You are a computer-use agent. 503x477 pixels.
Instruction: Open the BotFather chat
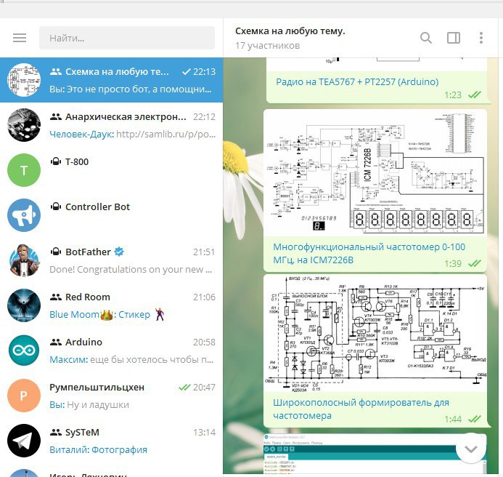point(111,260)
